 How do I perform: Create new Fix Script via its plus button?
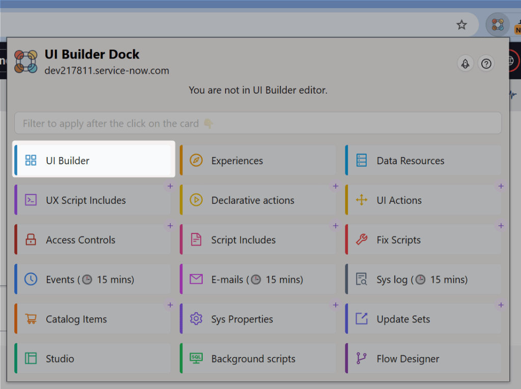501,226
